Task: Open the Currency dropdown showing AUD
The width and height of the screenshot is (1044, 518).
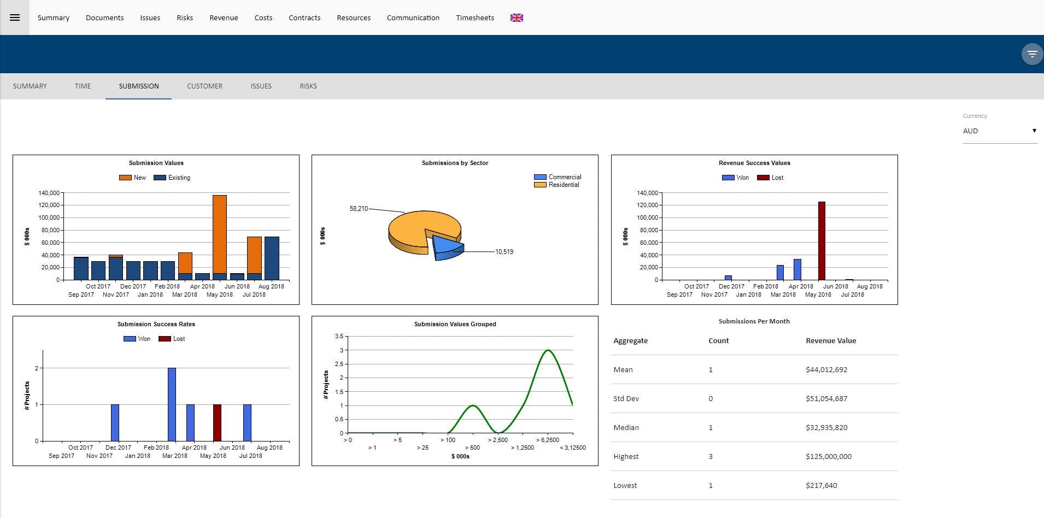Action: 995,131
